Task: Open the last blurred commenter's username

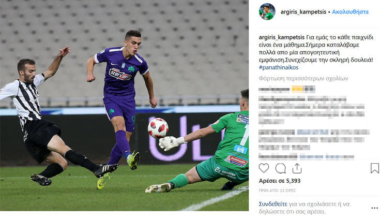Action: pyautogui.click(x=278, y=157)
